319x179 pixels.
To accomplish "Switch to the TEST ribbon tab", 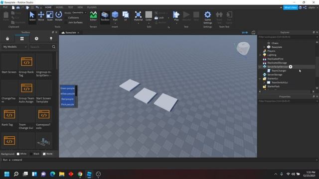I will (x=71, y=7).
